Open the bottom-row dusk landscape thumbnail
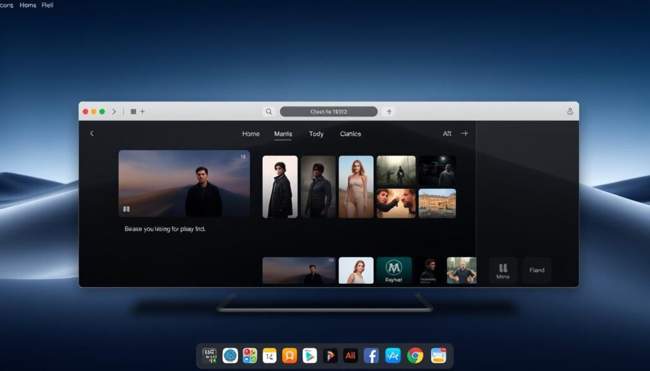Viewport: 650px width, 371px height. [x=299, y=270]
